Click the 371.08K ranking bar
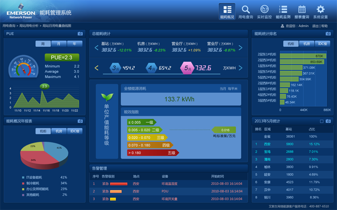The image size is (337, 210). coord(291,68)
